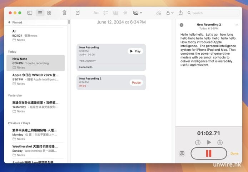Click the audio waveform record icon
The height and width of the screenshot is (172, 248).
pyautogui.click(x=125, y=13)
